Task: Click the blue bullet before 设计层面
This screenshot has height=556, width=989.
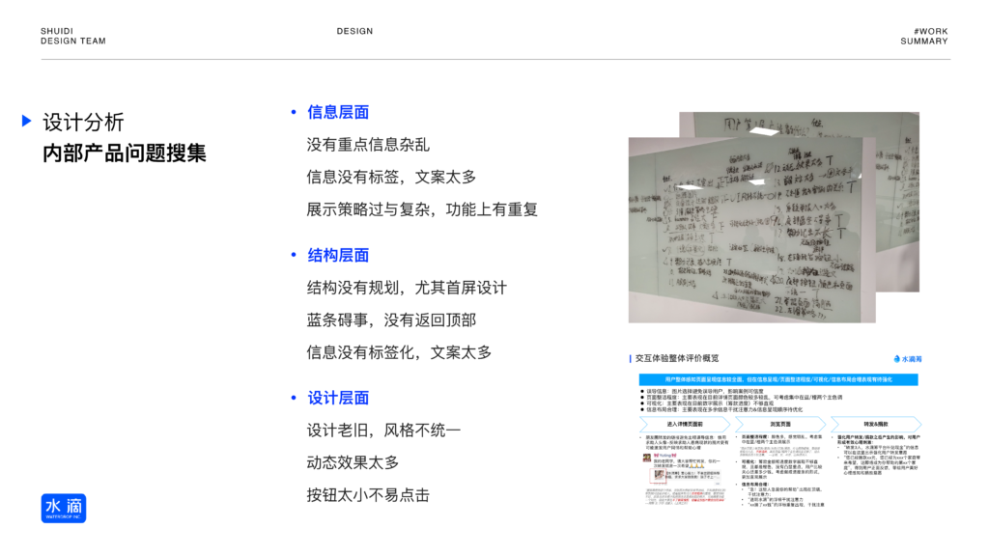Action: (294, 398)
